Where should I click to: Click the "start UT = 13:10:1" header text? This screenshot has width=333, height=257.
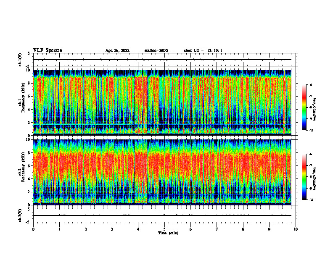203,50
